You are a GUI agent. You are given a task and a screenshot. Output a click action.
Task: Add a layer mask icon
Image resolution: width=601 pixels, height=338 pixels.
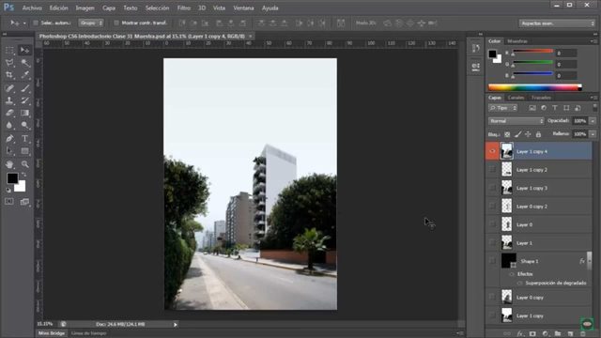point(532,334)
